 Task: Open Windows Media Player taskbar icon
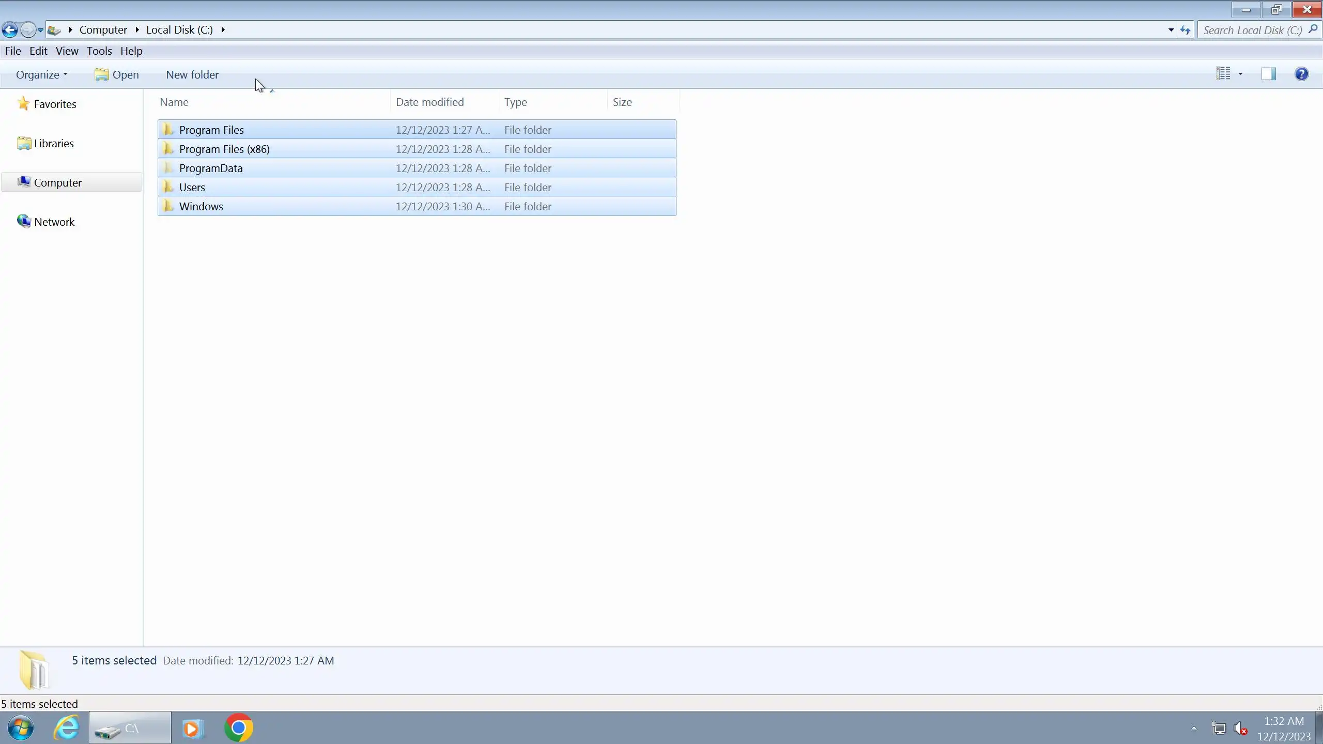point(192,728)
